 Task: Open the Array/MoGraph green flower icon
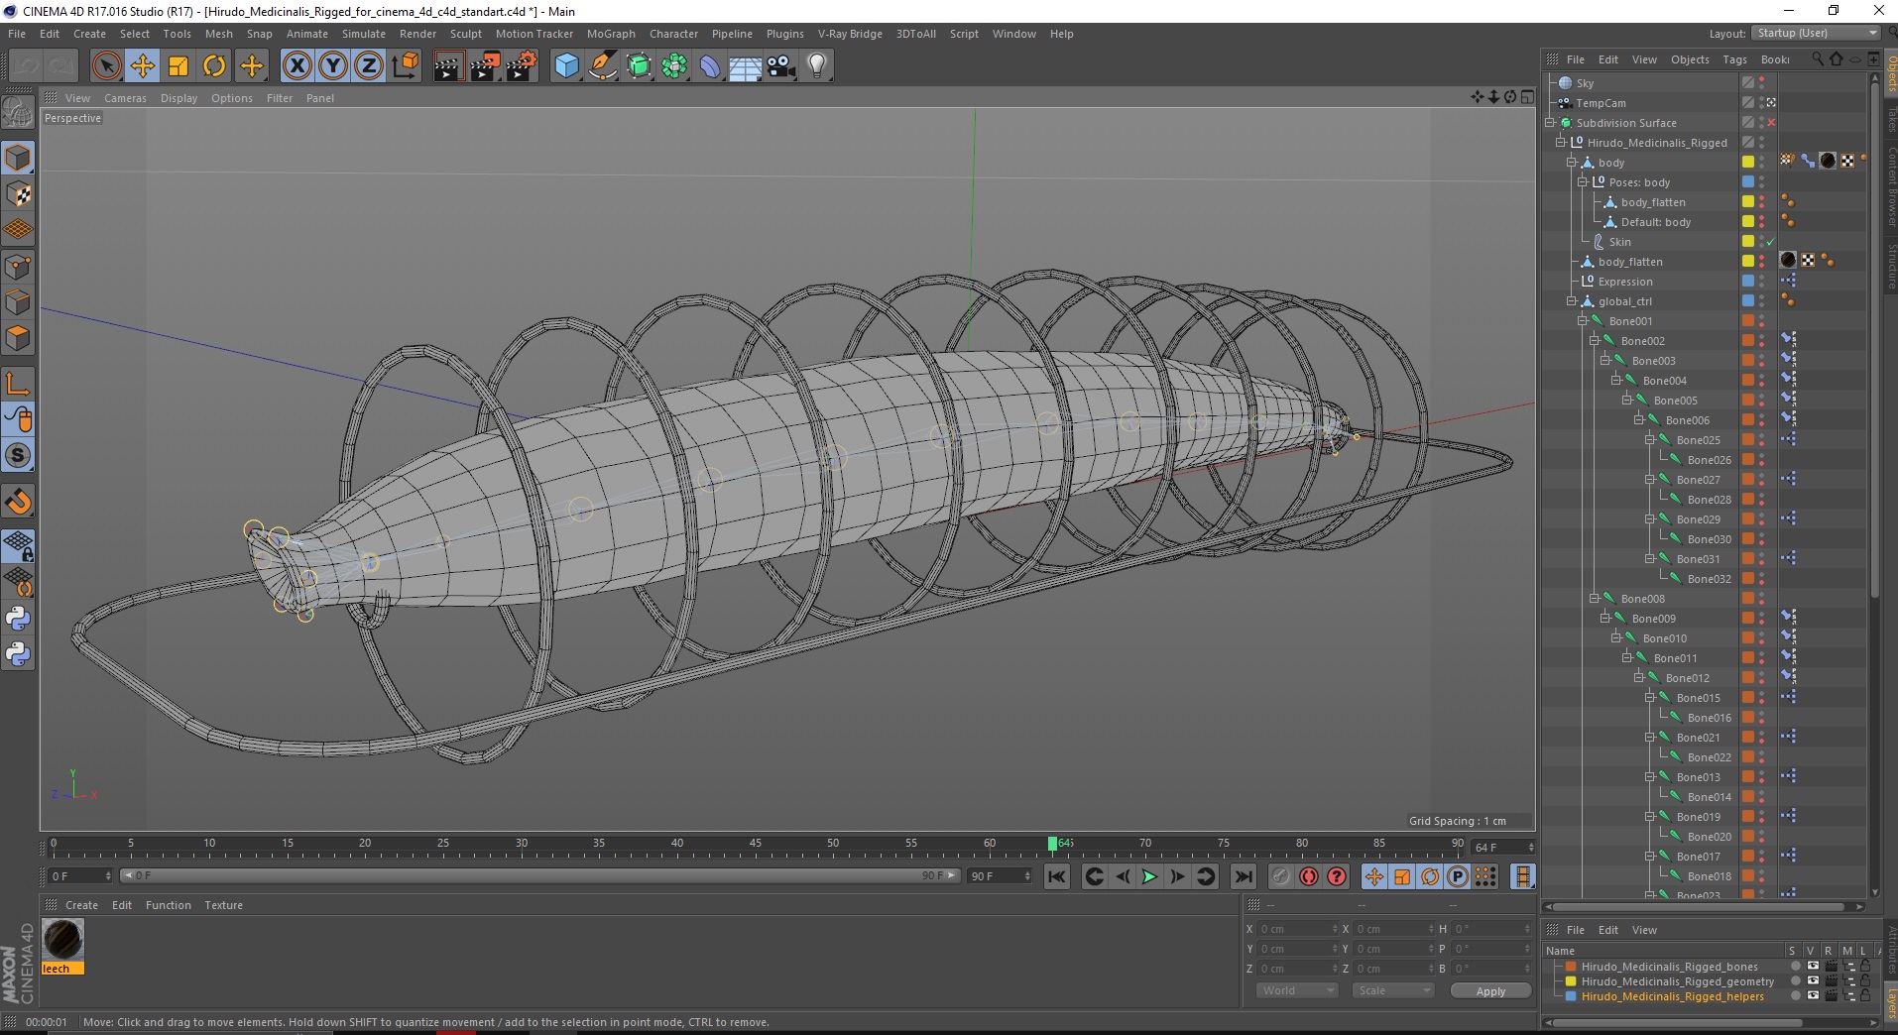(674, 66)
